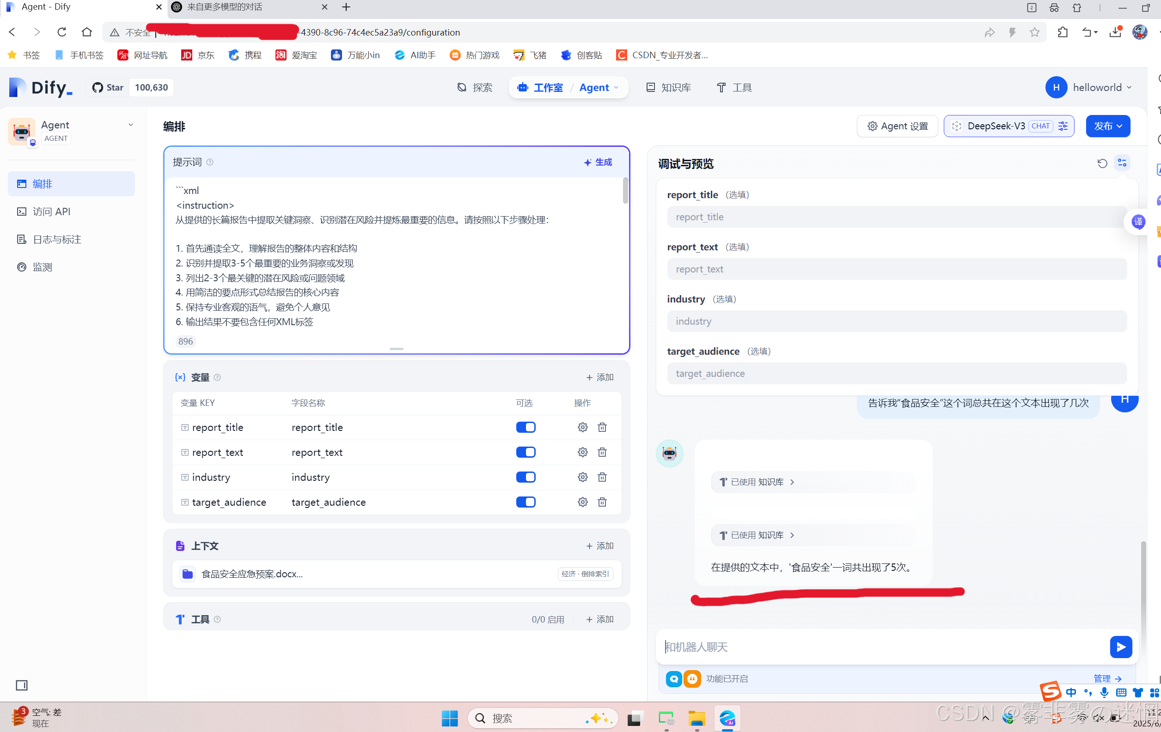The image size is (1161, 732).
Task: Open the 监测 monitoring page
Action: pos(71,267)
